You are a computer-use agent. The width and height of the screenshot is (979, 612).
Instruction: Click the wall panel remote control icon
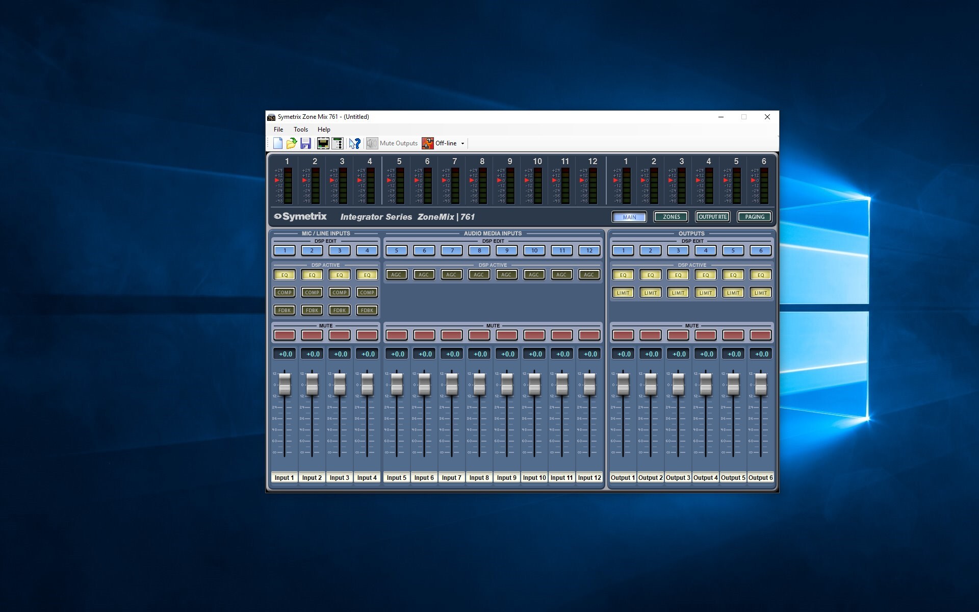pyautogui.click(x=337, y=143)
